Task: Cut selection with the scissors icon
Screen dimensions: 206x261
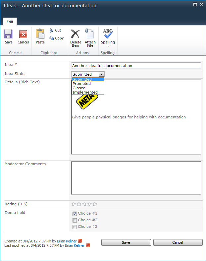Action: pos(51,30)
